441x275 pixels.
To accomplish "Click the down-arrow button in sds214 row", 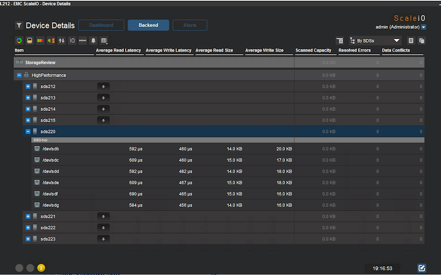I will click(x=103, y=109).
